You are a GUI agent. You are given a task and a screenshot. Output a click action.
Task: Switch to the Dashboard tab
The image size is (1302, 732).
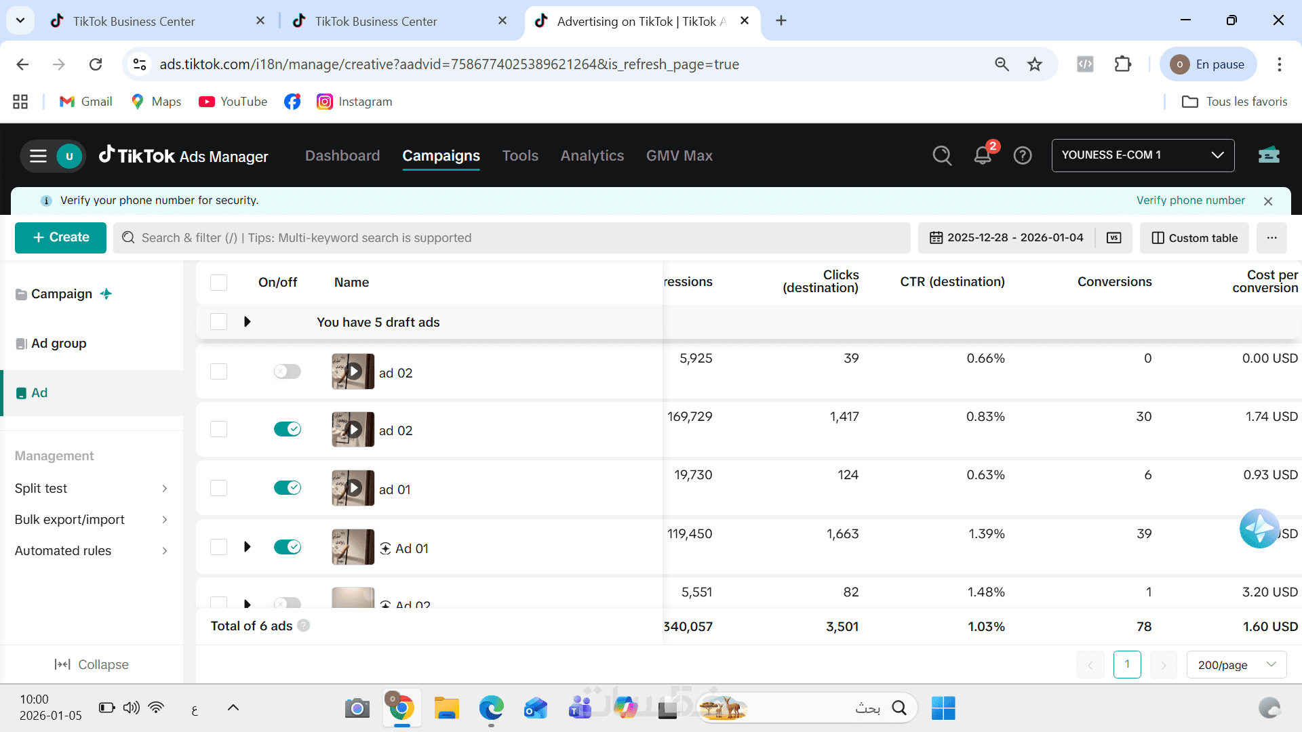tap(342, 156)
